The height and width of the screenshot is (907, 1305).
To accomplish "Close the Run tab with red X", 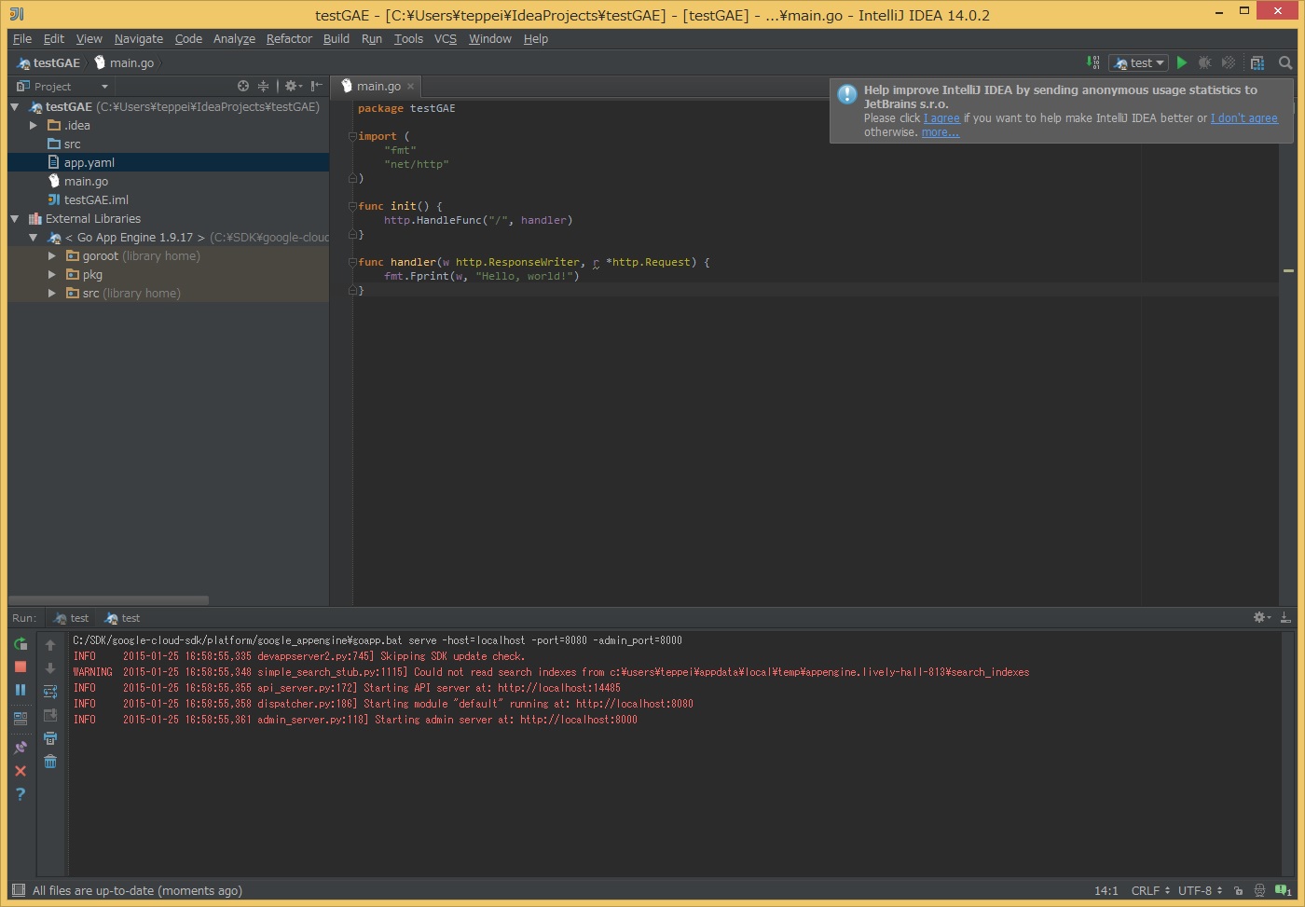I will [x=21, y=771].
